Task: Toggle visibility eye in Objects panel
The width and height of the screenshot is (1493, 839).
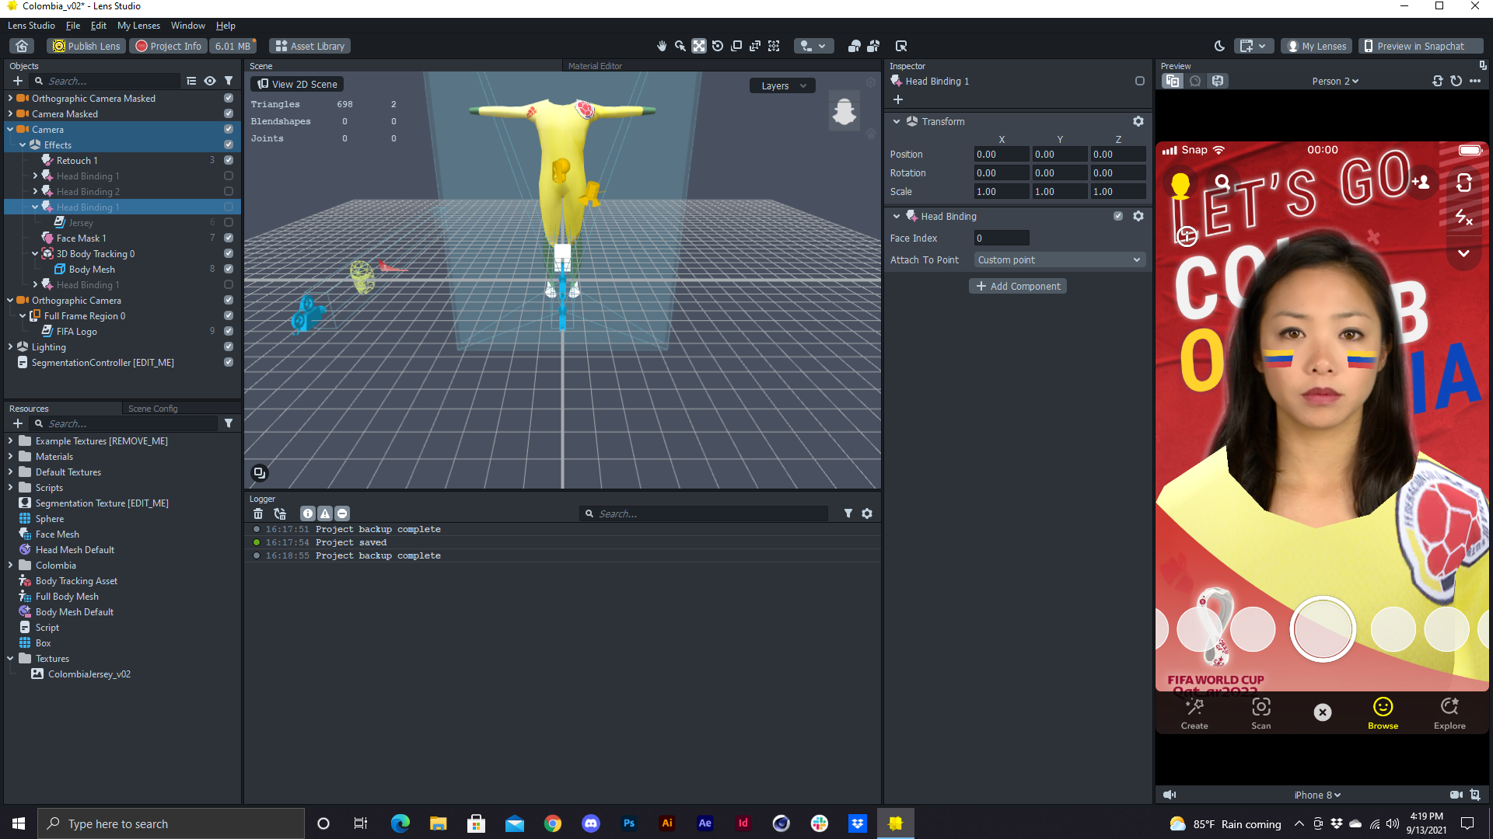Action: pyautogui.click(x=210, y=81)
